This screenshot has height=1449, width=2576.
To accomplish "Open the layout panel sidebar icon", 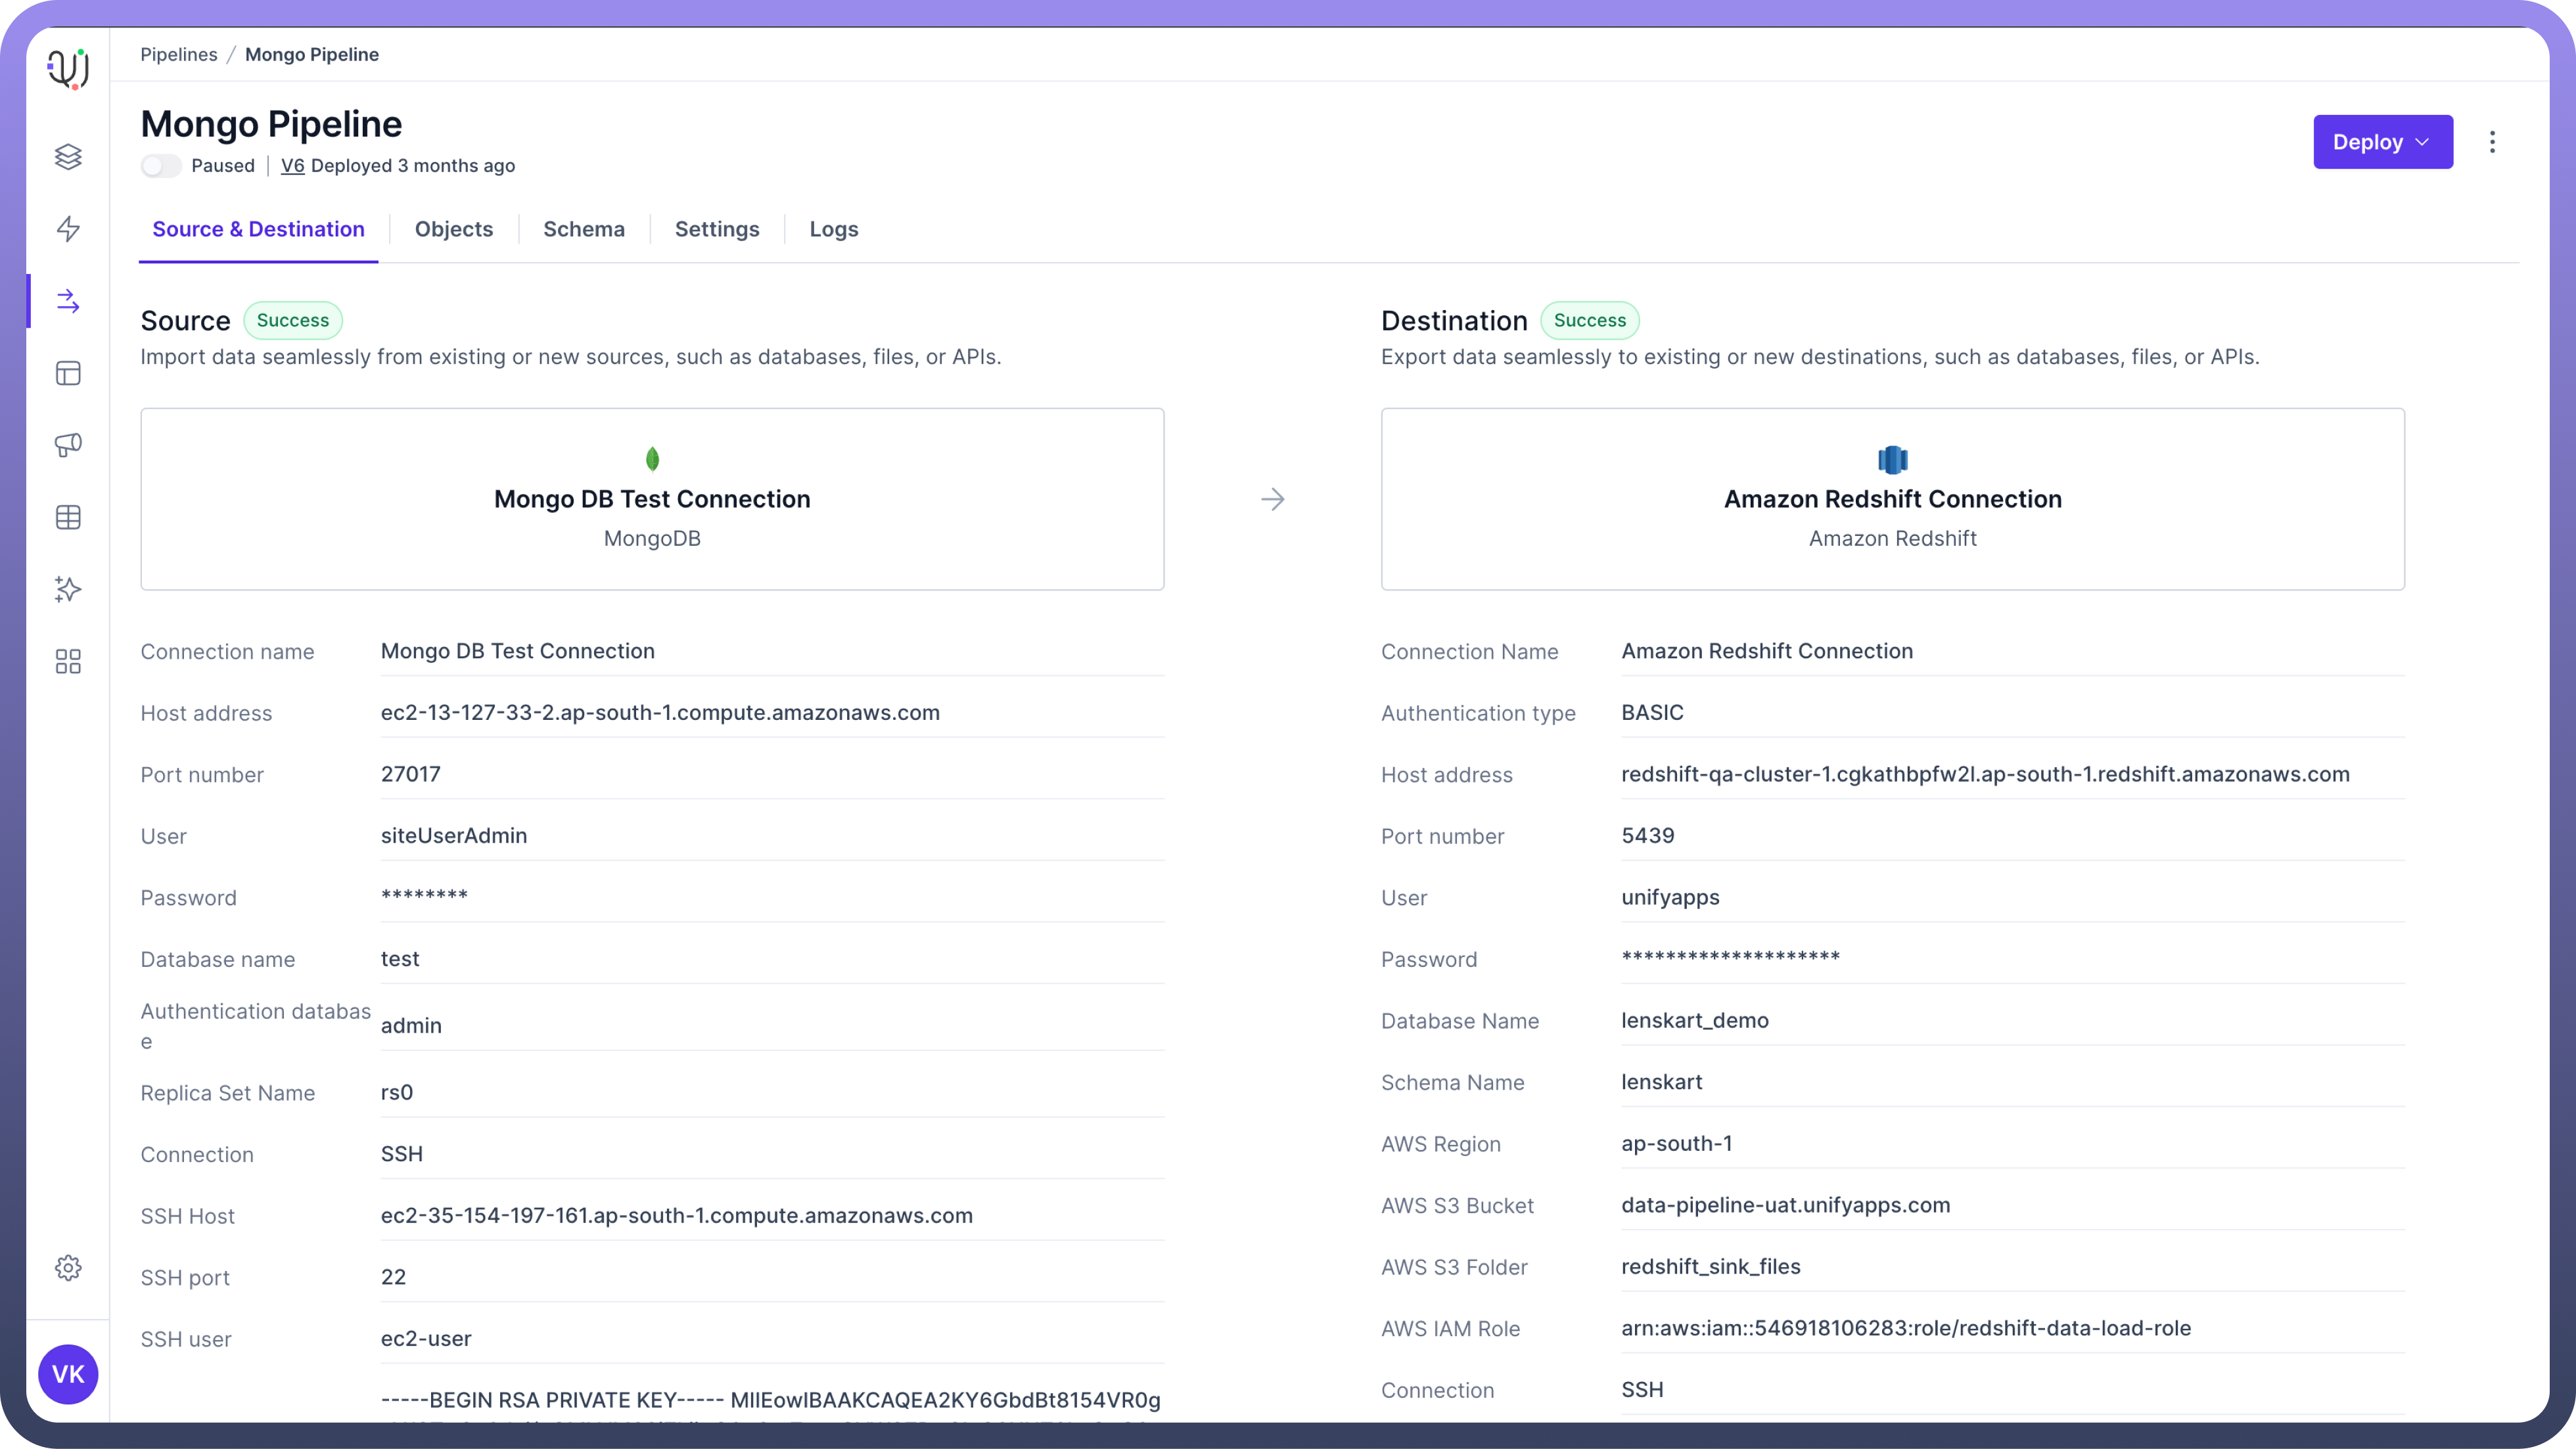I will point(68,372).
